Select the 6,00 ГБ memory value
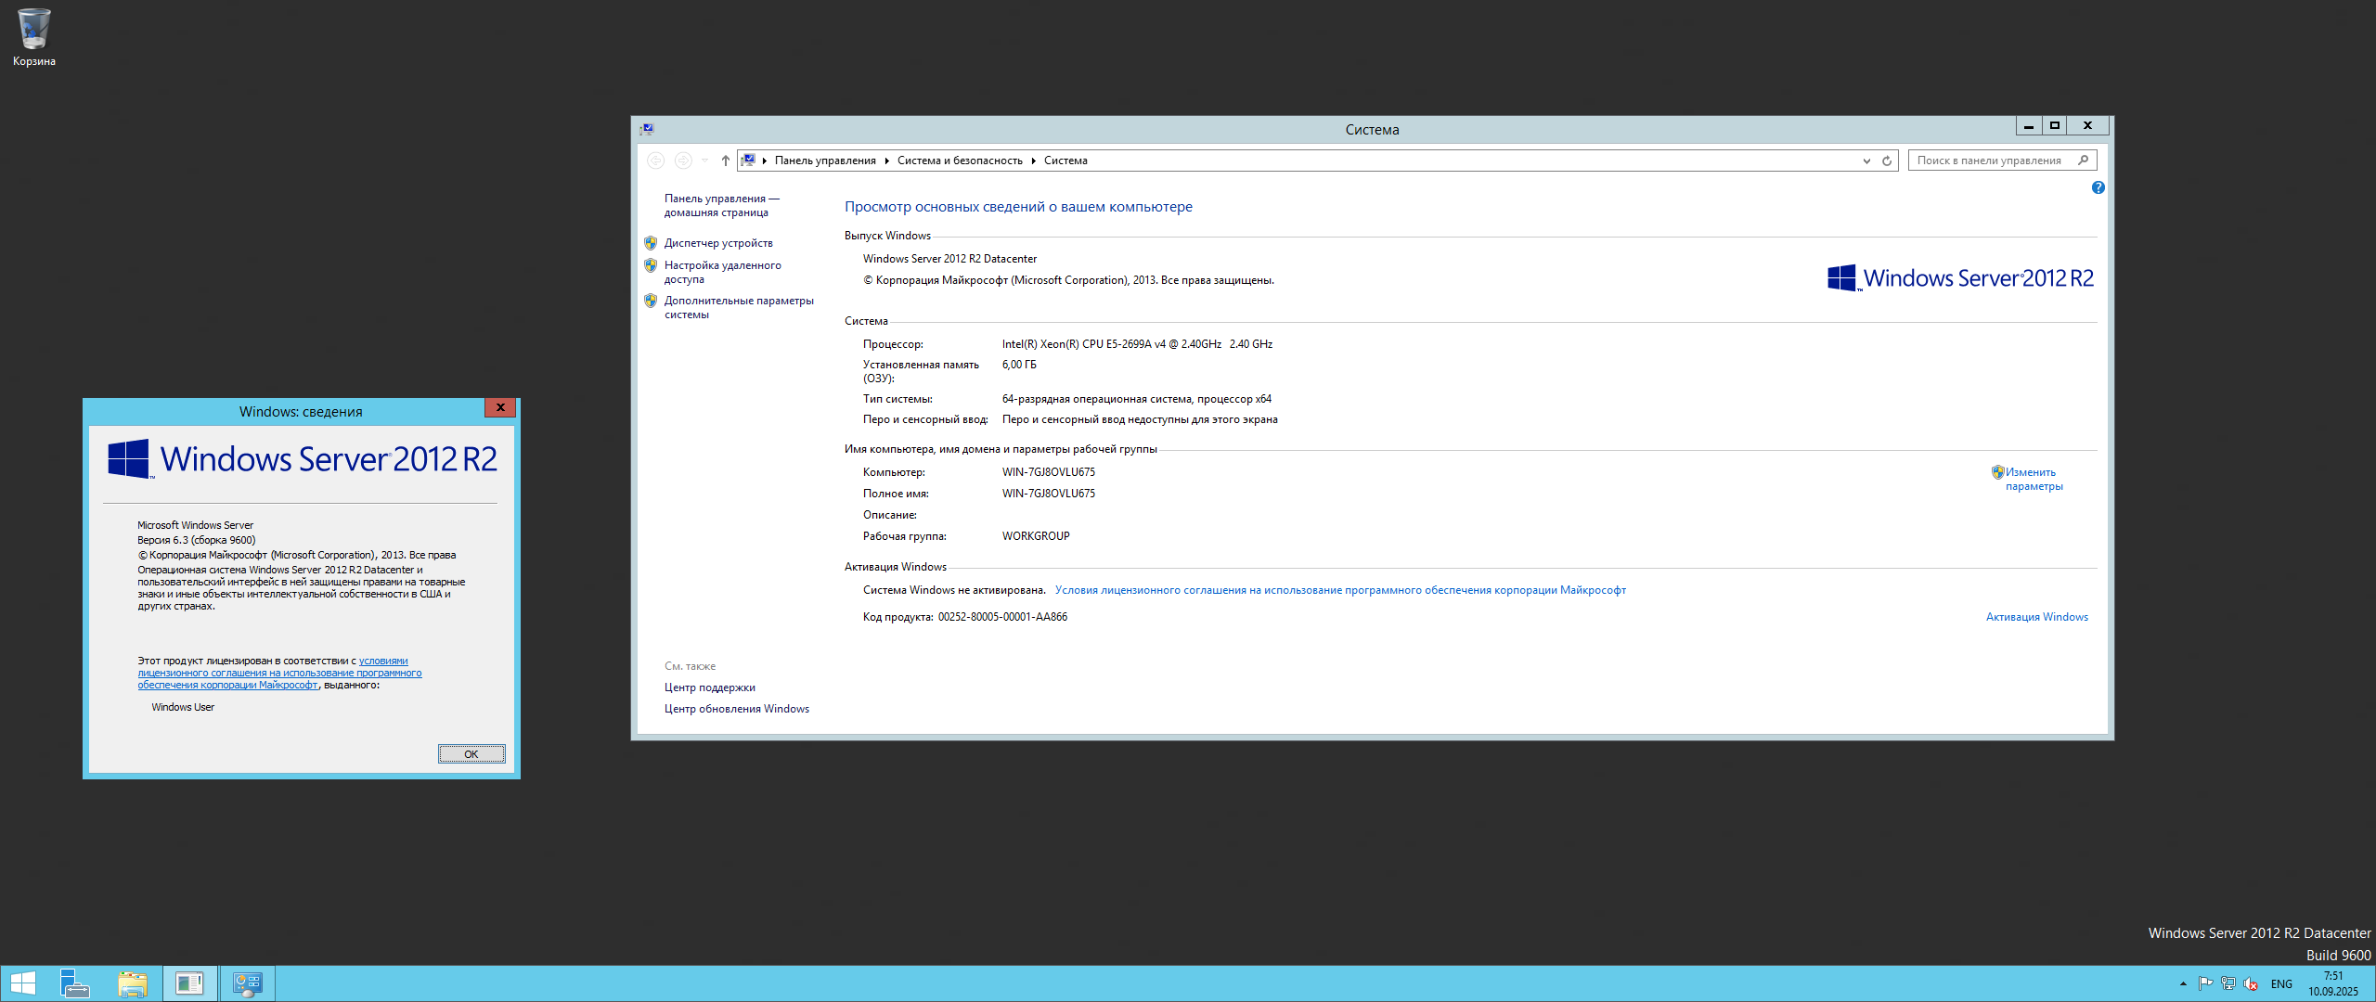 (1019, 365)
